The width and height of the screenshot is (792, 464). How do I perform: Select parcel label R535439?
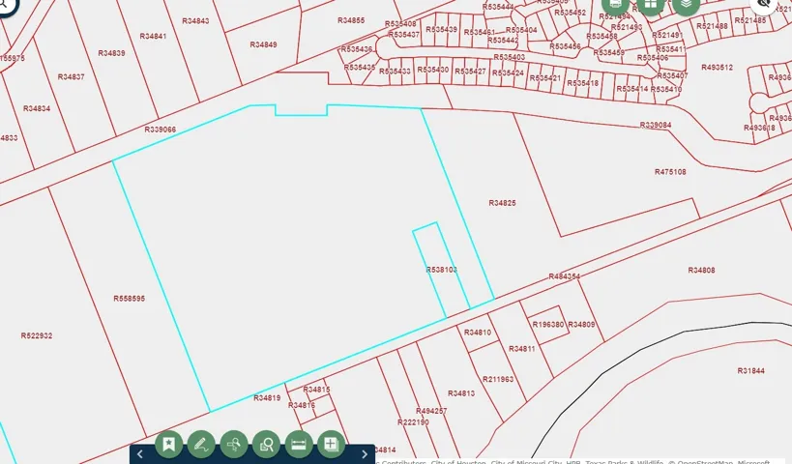point(442,29)
